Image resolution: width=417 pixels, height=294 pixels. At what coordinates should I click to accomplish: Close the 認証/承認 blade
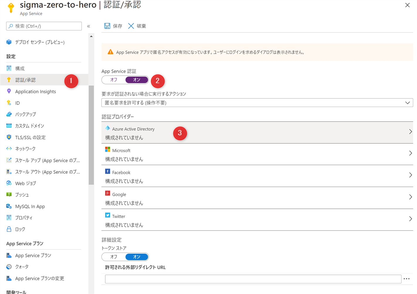pyautogui.click(x=407, y=5)
